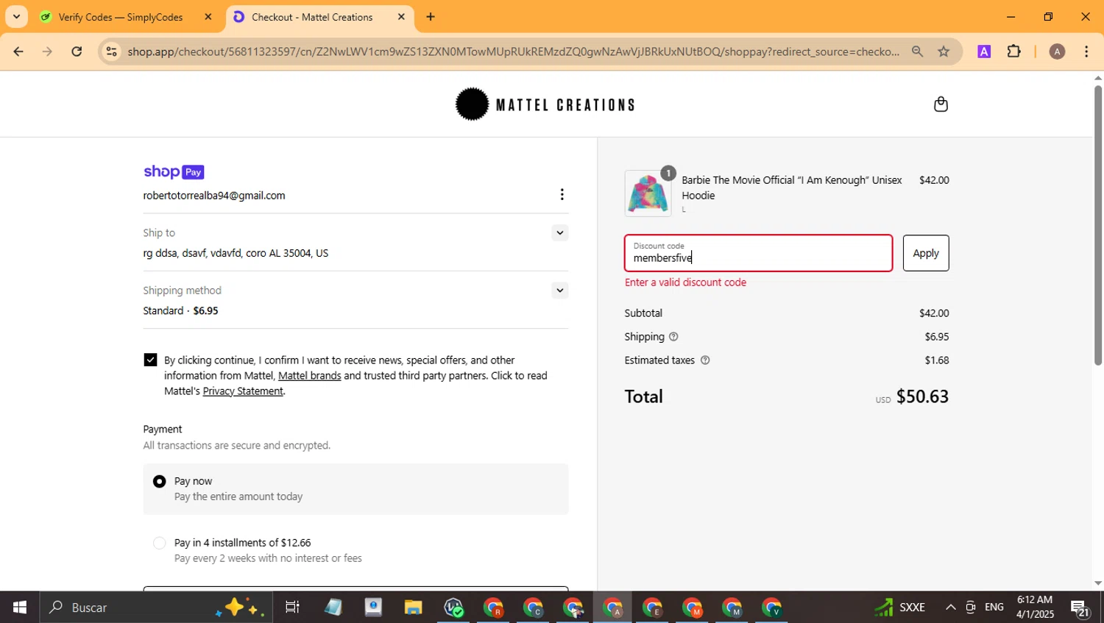Click the product name Barbie The Movie hoodie
Viewport: 1104px width, 623px height.
[792, 188]
